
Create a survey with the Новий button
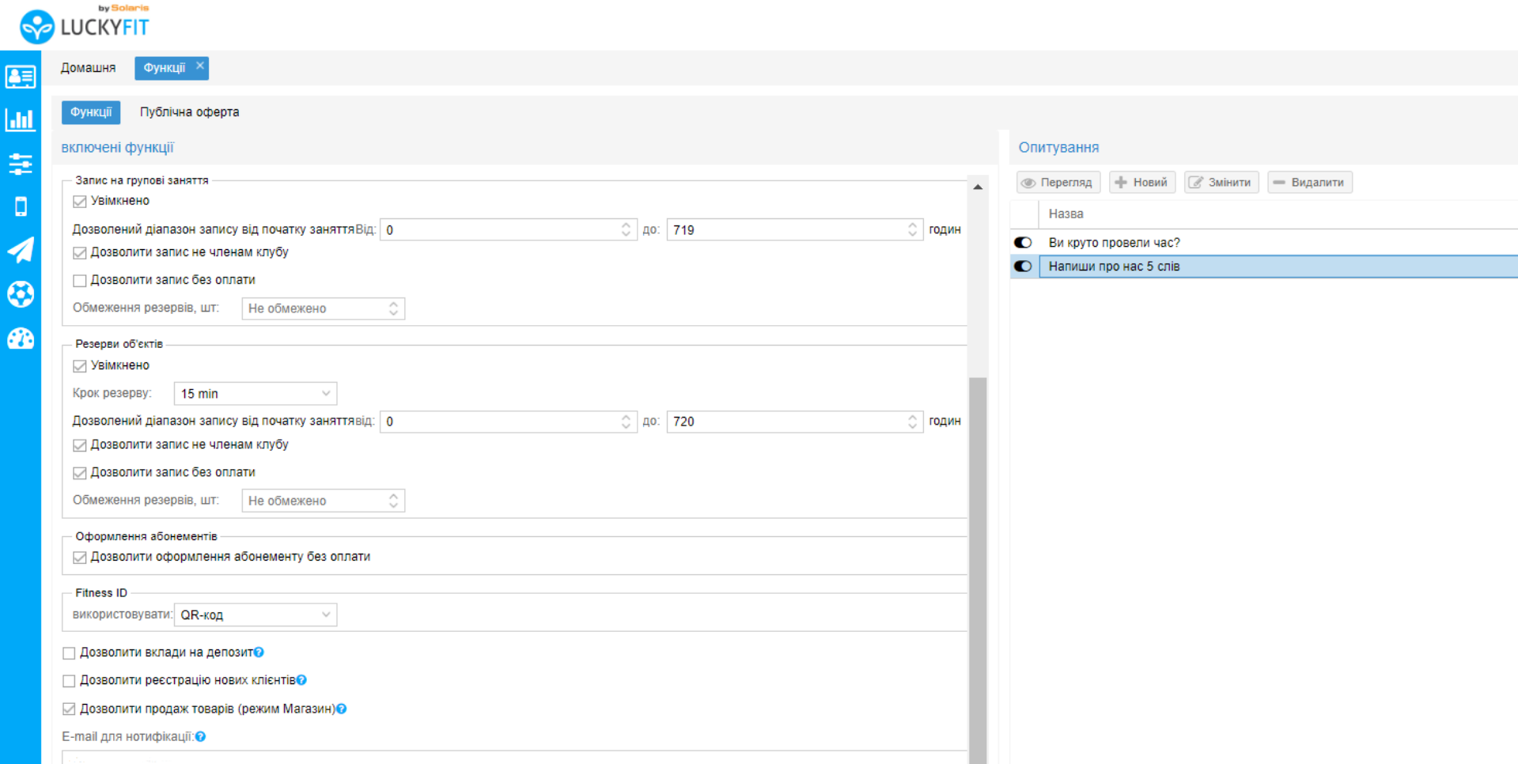click(1141, 183)
